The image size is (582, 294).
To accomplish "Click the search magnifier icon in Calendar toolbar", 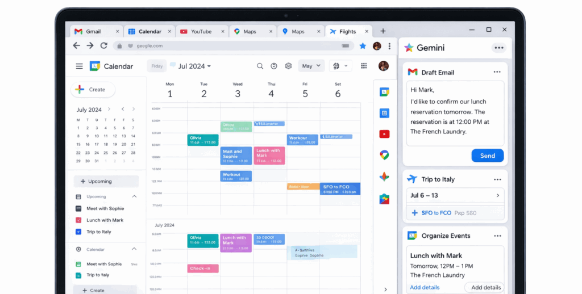I will click(x=260, y=66).
